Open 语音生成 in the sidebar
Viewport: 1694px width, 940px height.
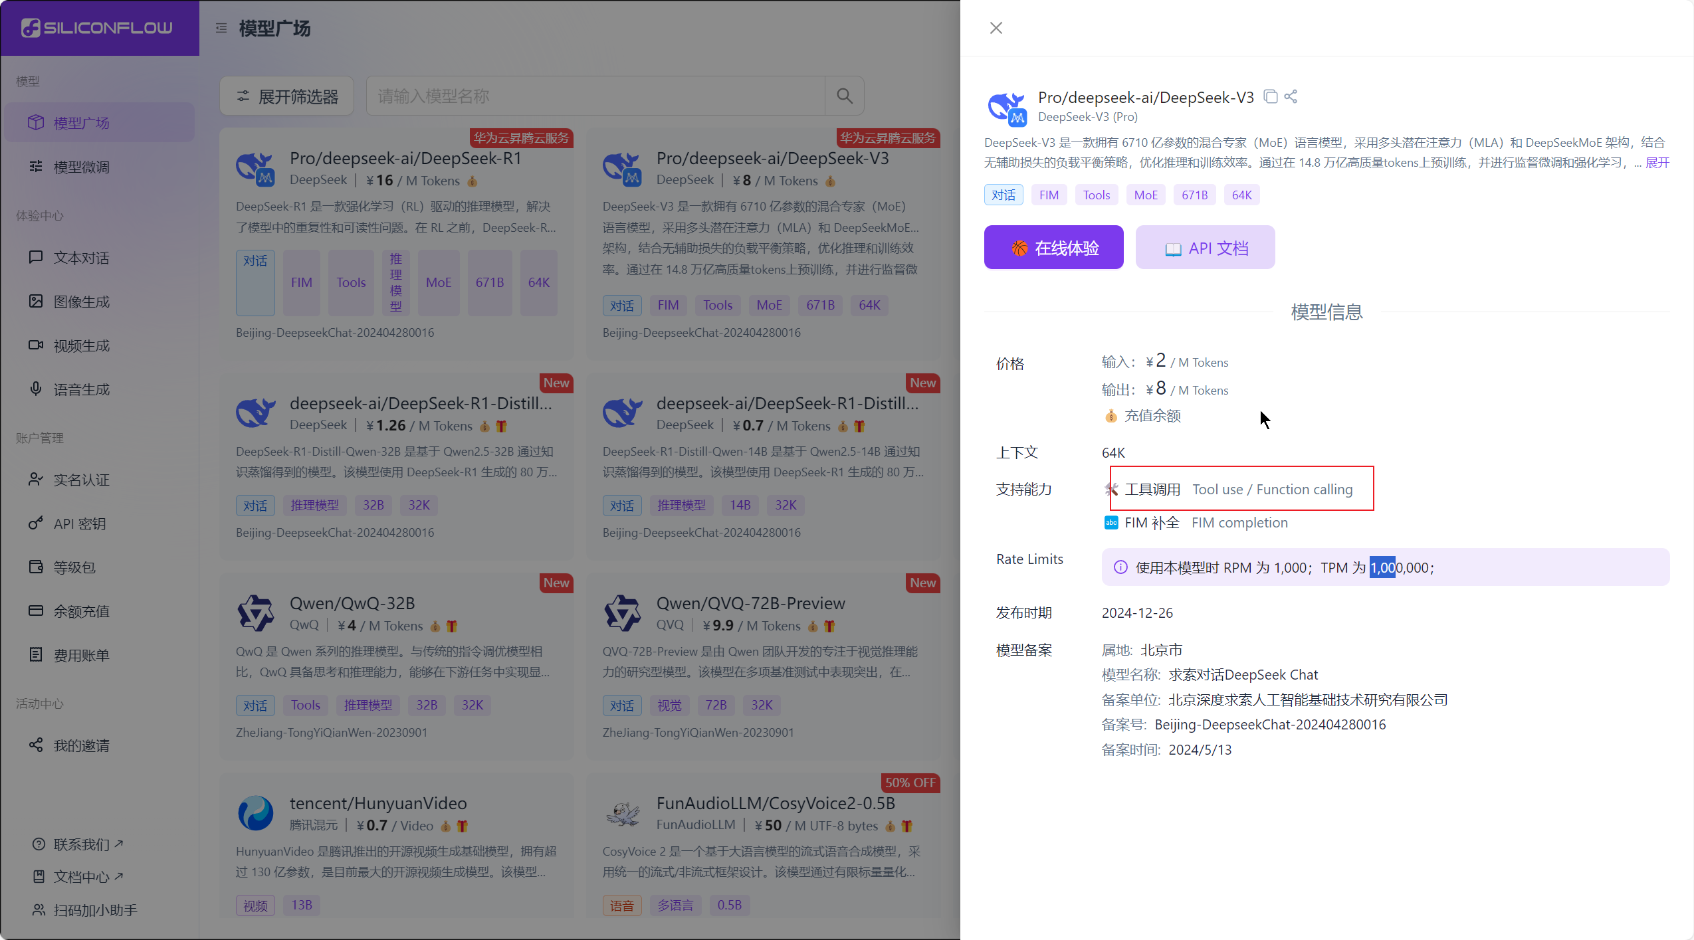tap(81, 389)
